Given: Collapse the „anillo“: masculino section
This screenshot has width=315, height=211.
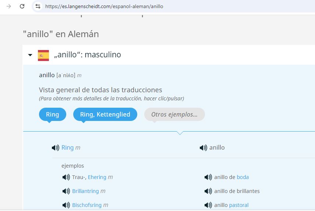Looking at the screenshot, I should [30, 55].
